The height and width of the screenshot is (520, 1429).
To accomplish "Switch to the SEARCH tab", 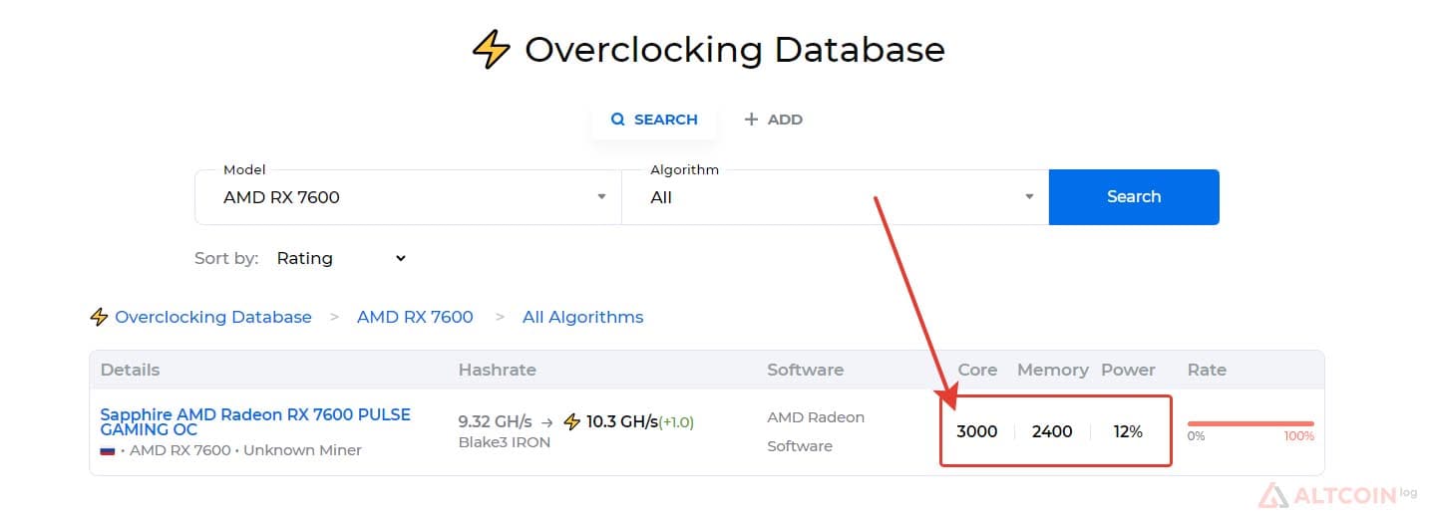I will [654, 120].
